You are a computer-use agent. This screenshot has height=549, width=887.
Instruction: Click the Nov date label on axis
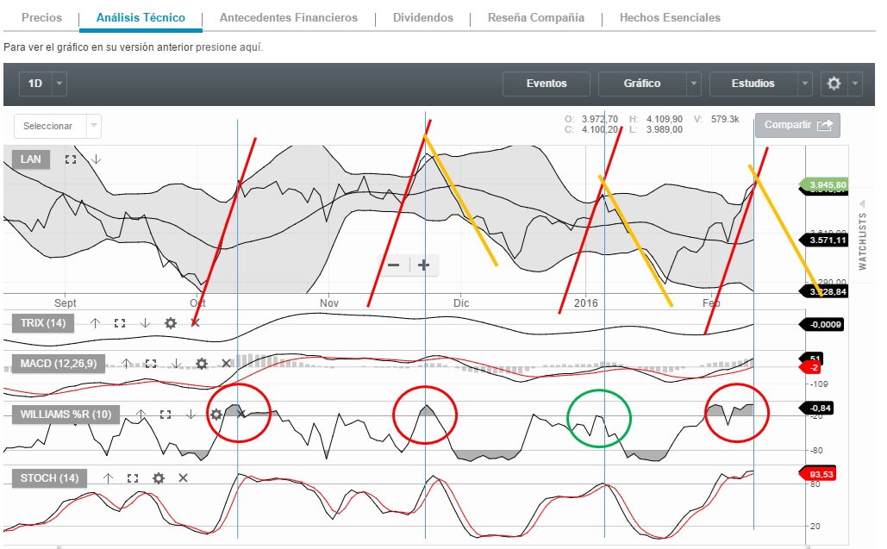point(329,303)
